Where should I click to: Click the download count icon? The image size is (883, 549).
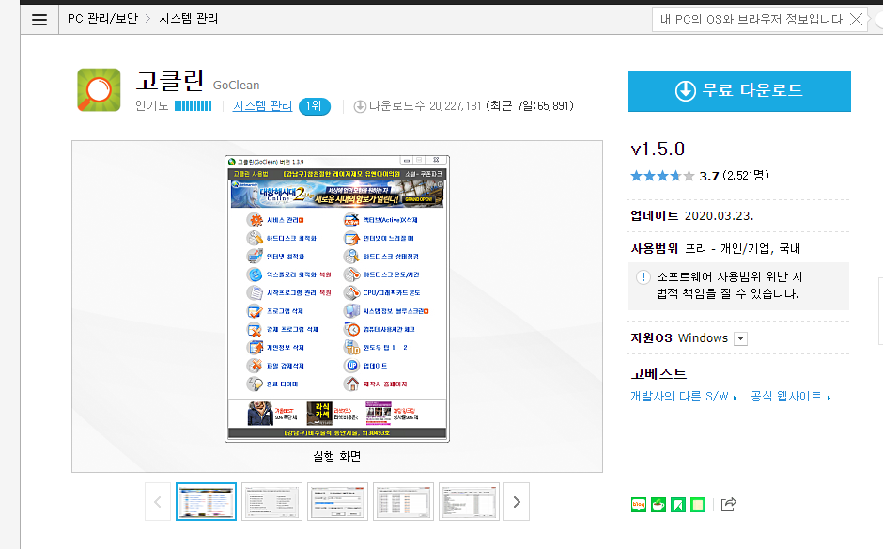(x=360, y=106)
